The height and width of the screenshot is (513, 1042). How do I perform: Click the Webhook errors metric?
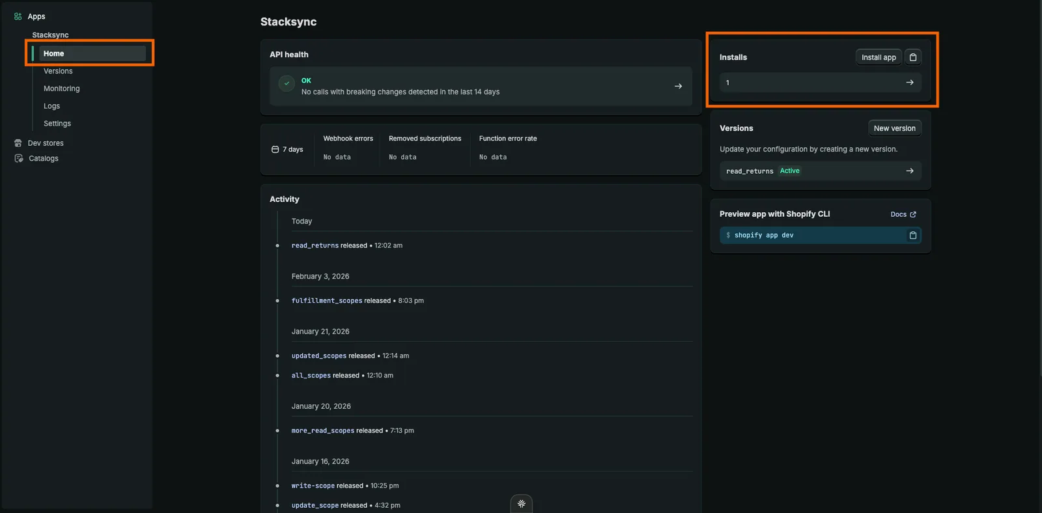click(348, 148)
